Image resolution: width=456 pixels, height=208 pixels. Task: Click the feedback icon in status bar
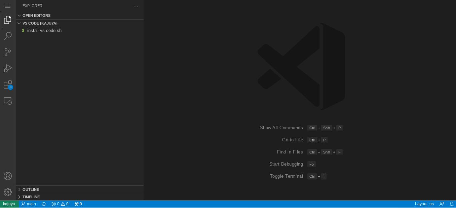coord(442,204)
